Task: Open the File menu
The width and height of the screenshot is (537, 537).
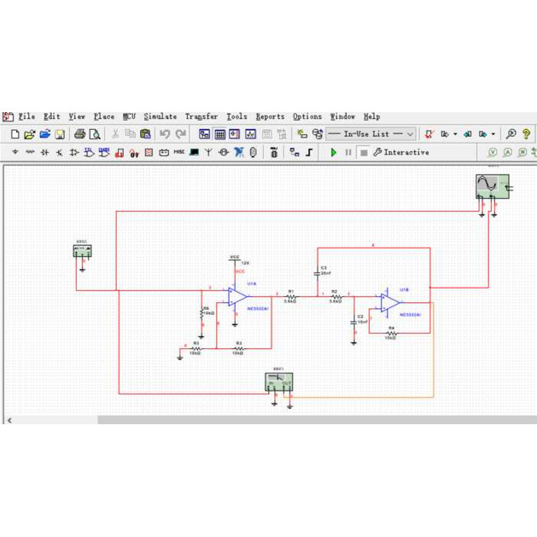Action: click(26, 117)
